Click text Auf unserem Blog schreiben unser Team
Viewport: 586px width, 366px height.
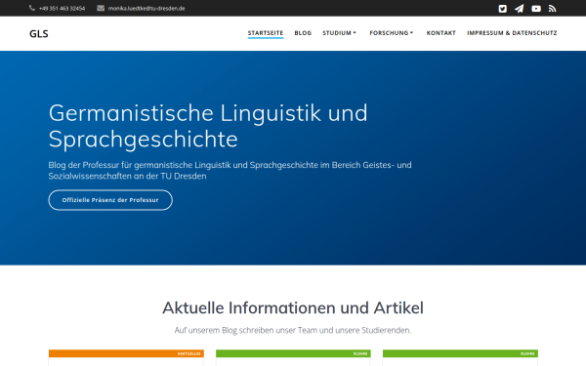293,330
